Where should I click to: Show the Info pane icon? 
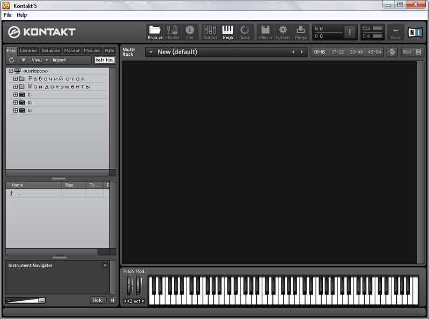coord(190,32)
